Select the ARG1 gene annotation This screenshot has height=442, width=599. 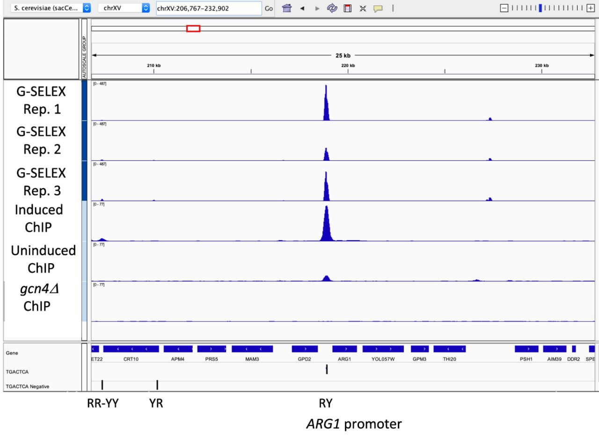click(x=344, y=349)
